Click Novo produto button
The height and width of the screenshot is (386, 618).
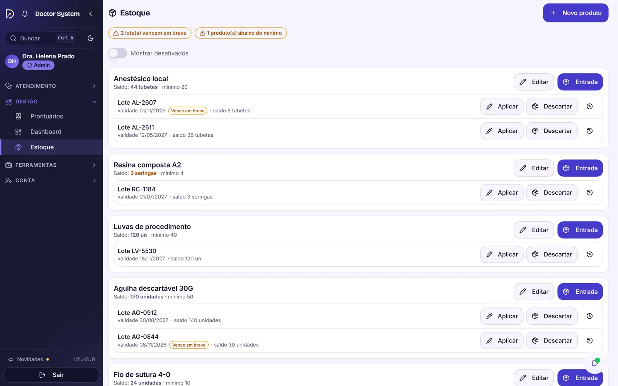576,13
